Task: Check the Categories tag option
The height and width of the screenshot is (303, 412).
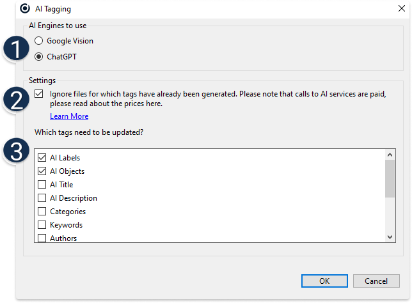Action: (42, 212)
